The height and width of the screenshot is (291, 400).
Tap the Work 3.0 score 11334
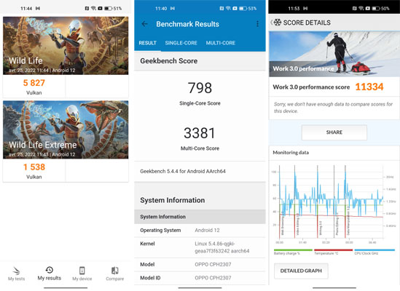coord(369,87)
